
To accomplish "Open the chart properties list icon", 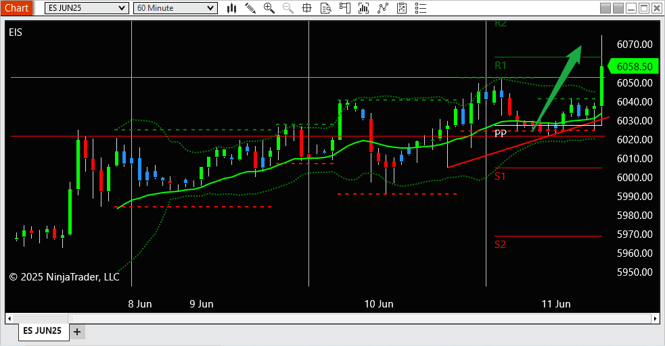I will pyautogui.click(x=420, y=8).
